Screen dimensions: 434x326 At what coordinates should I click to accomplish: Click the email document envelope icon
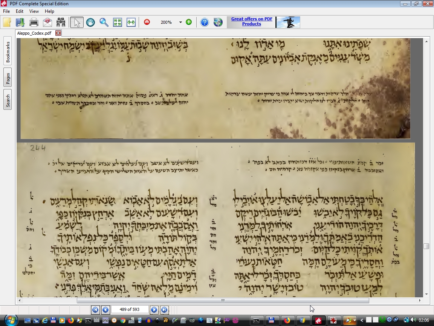tap(47, 22)
